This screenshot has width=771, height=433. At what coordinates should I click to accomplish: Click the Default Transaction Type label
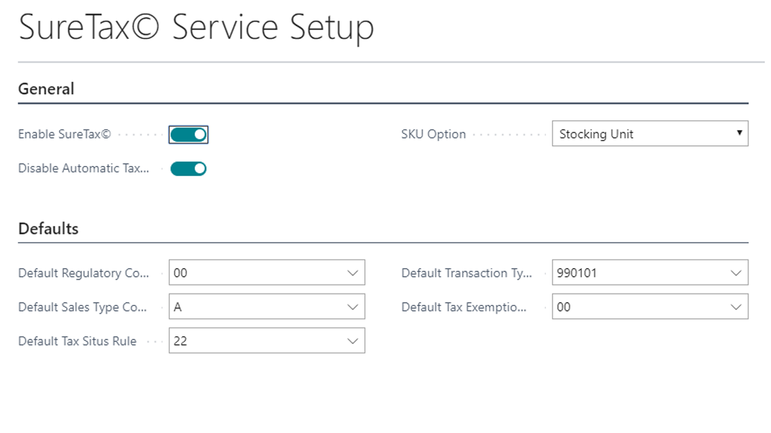[467, 274]
